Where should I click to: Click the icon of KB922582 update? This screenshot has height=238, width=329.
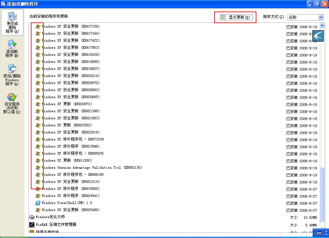click(38, 125)
